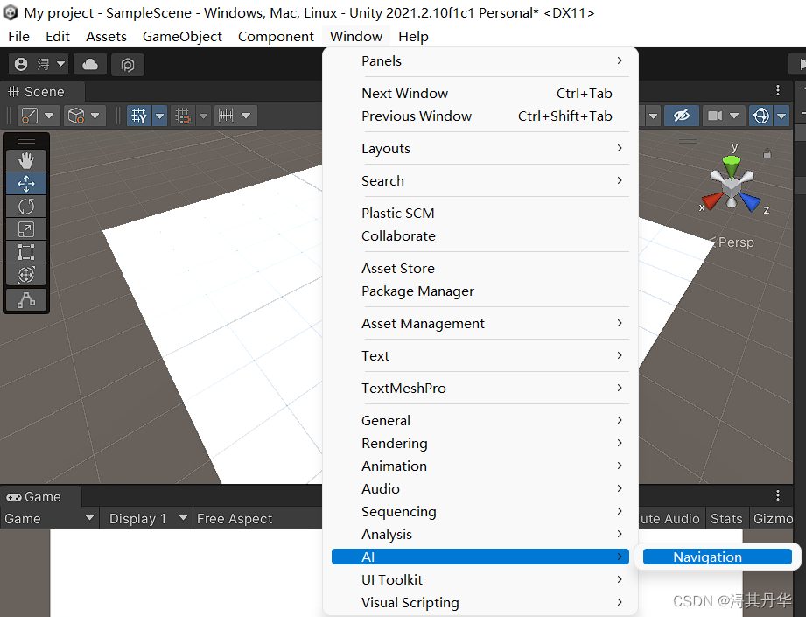Open the custom editor tools icon
806x617 pixels.
26,299
